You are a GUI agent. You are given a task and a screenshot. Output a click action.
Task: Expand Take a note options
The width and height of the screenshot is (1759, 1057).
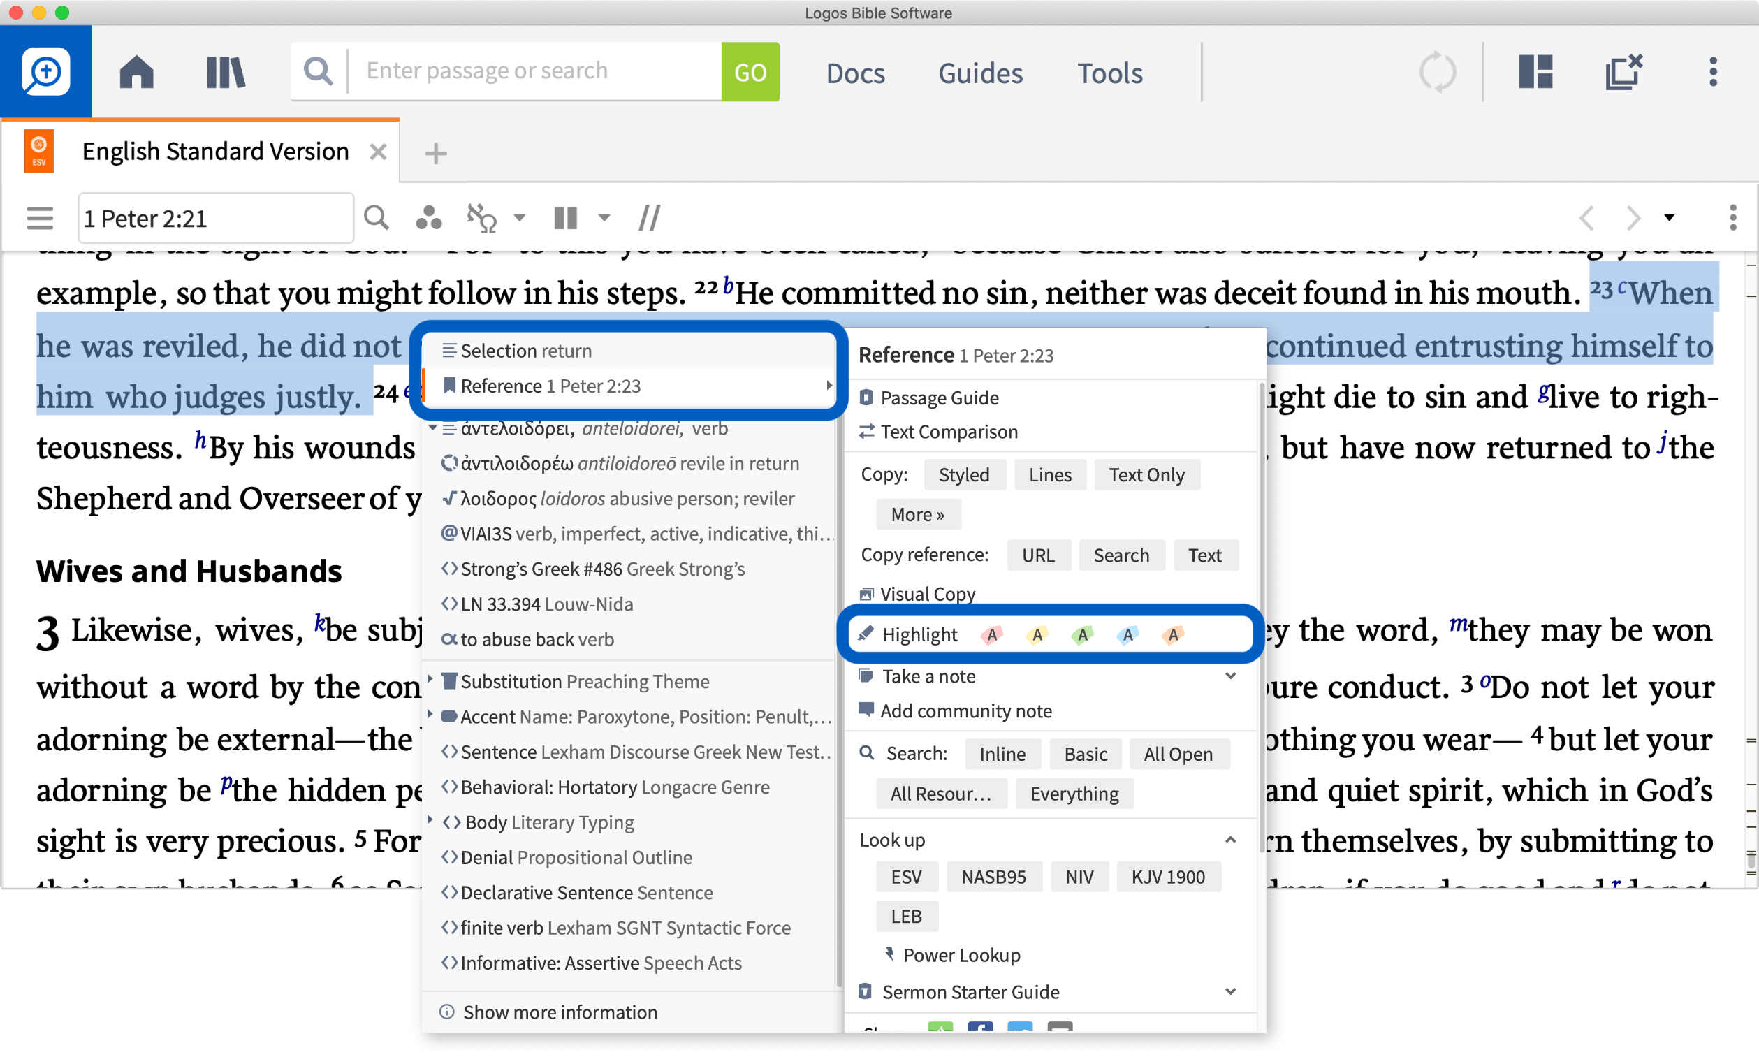[x=1231, y=676]
